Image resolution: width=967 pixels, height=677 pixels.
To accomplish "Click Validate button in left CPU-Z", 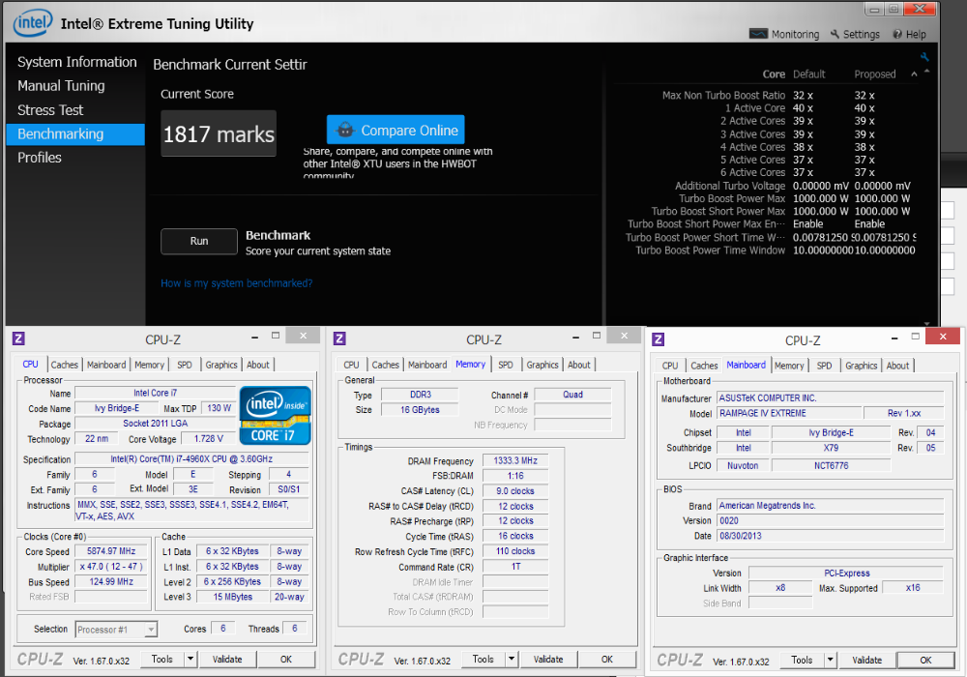I will [227, 660].
